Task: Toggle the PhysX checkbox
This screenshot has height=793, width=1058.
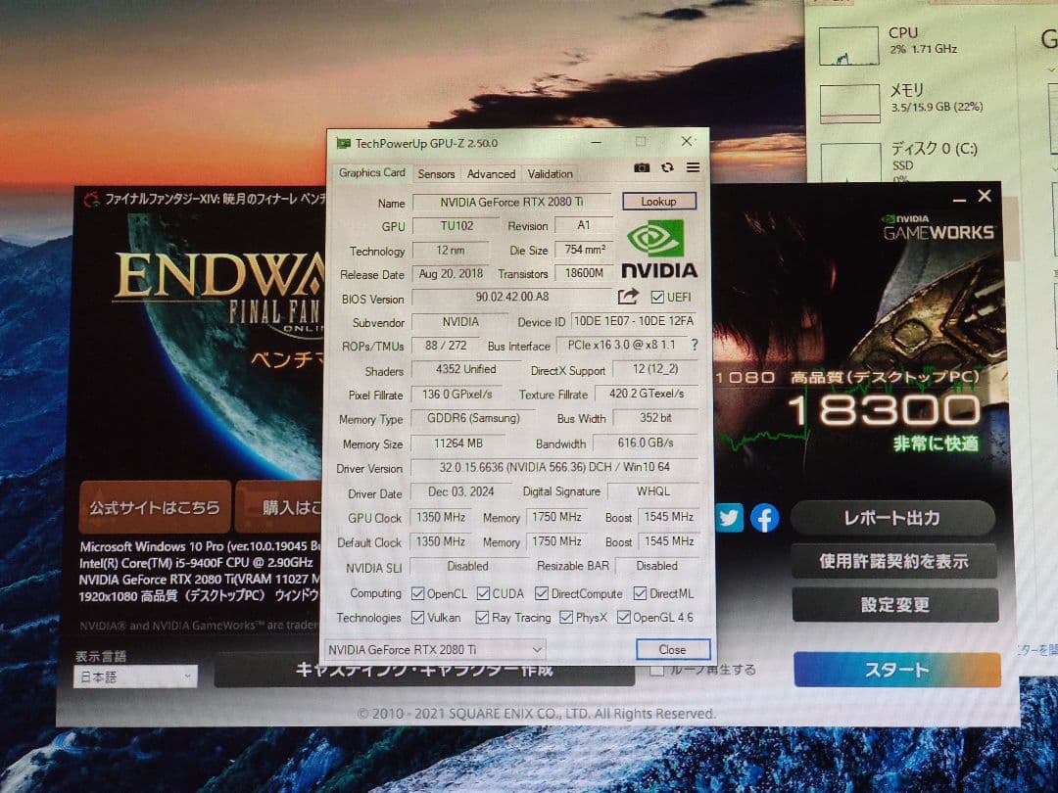Action: click(566, 617)
